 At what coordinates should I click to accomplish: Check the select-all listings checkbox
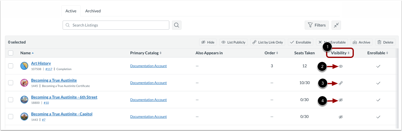[11, 53]
